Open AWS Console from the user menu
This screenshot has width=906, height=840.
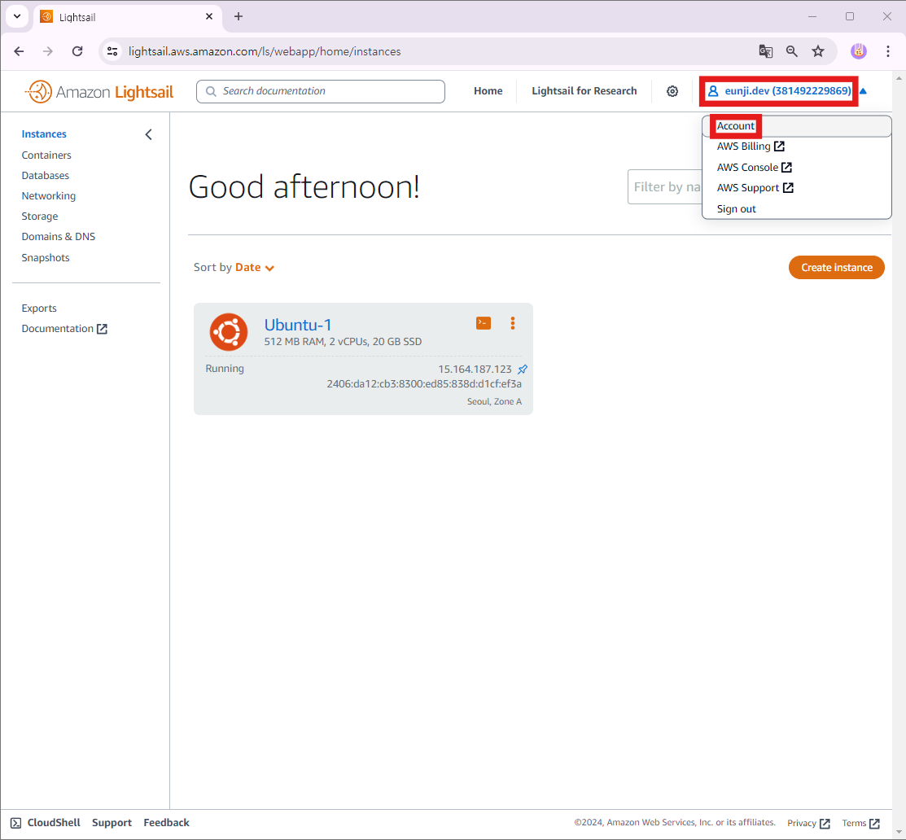pyautogui.click(x=755, y=168)
